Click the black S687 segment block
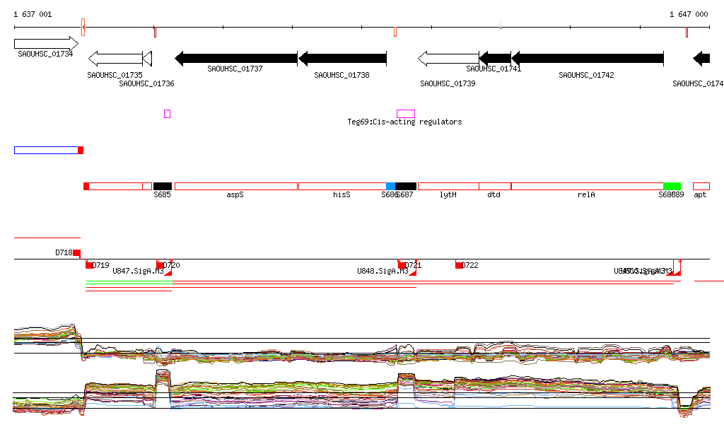This screenshot has width=724, height=432. coord(406,186)
